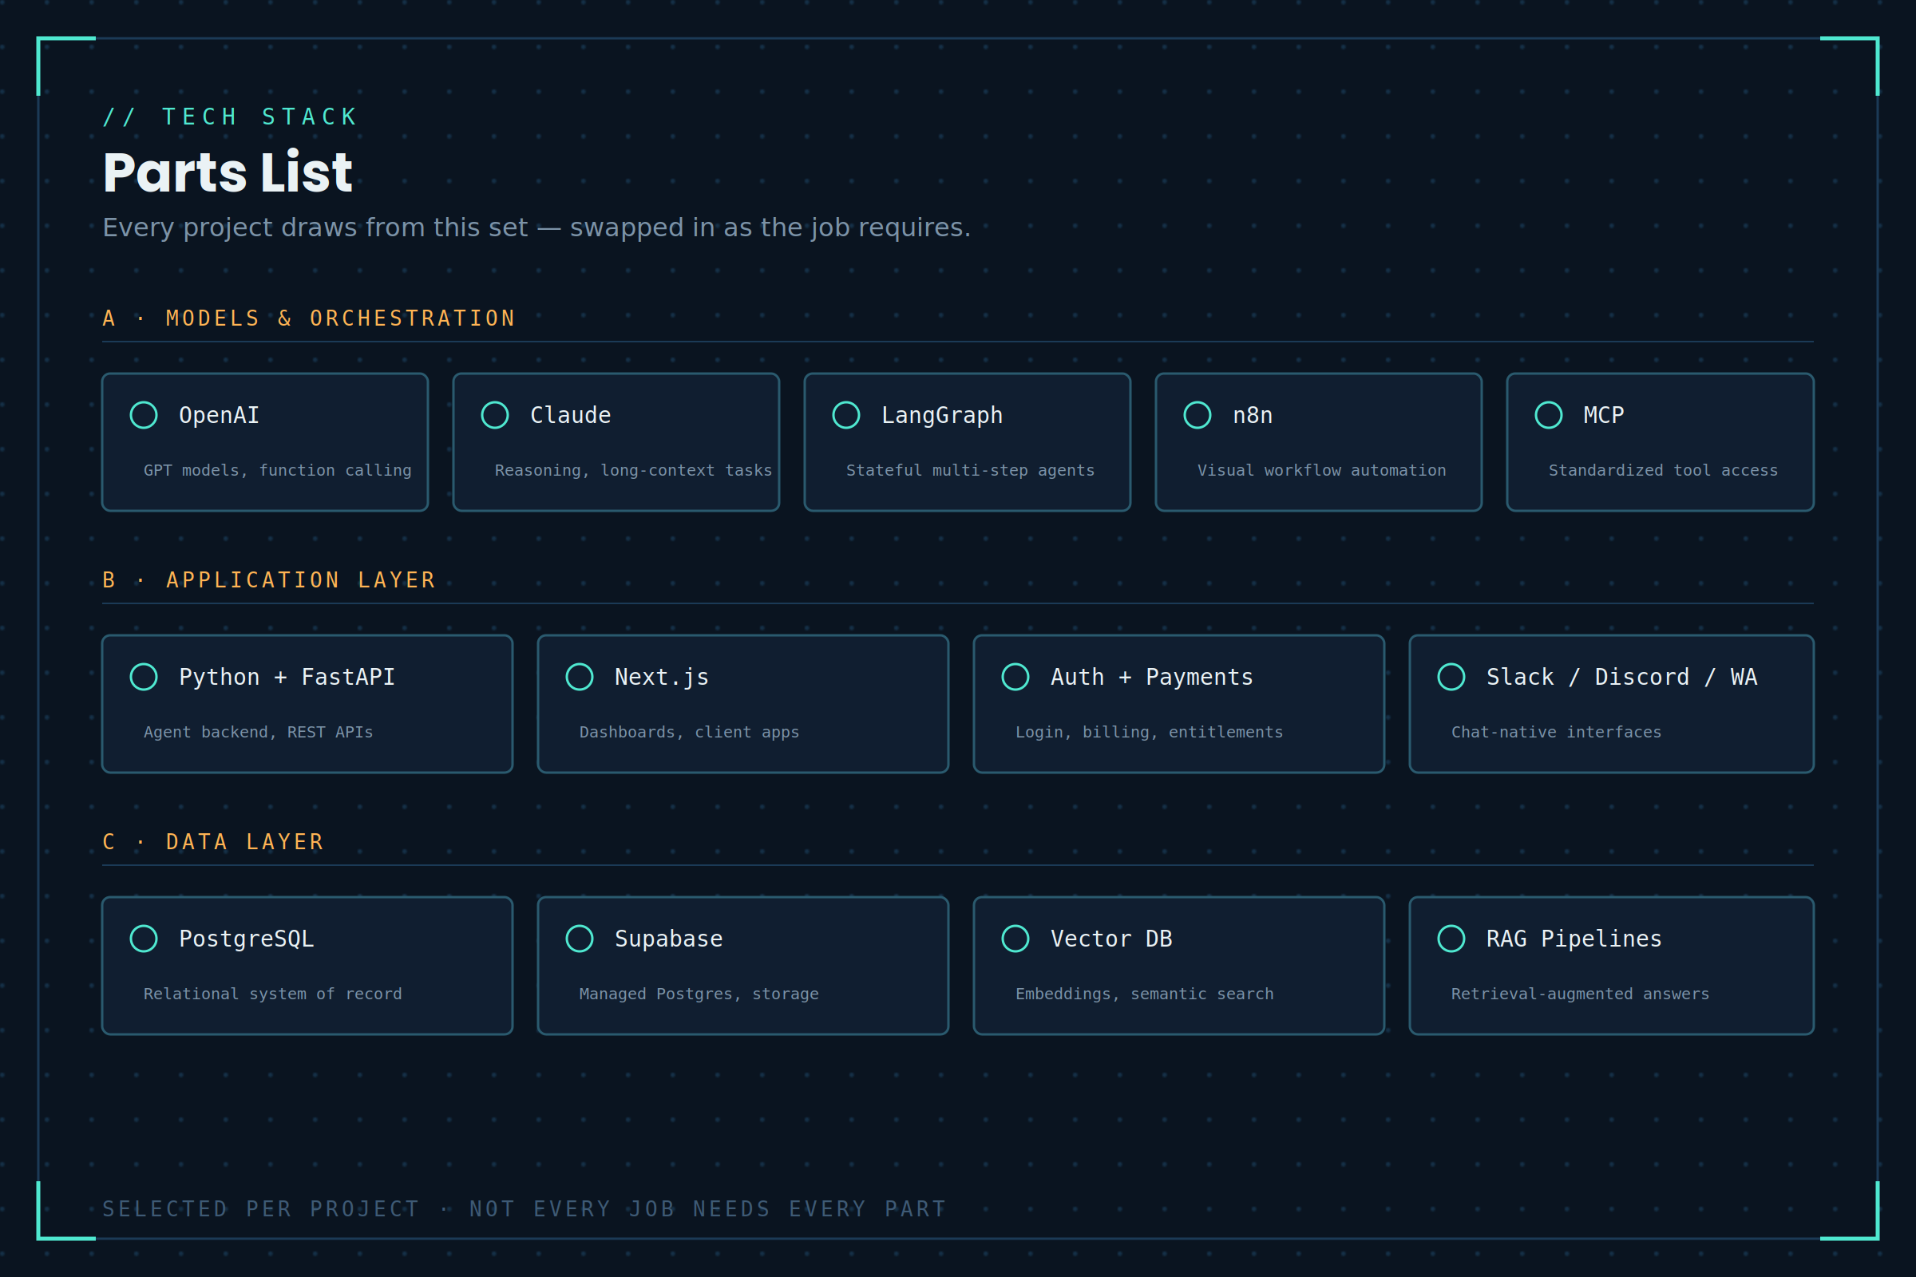The image size is (1916, 1277).
Task: Click the 'Parts List' main heading
Action: click(x=228, y=172)
